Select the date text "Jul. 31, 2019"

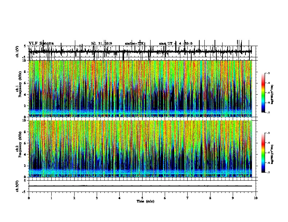(101, 44)
